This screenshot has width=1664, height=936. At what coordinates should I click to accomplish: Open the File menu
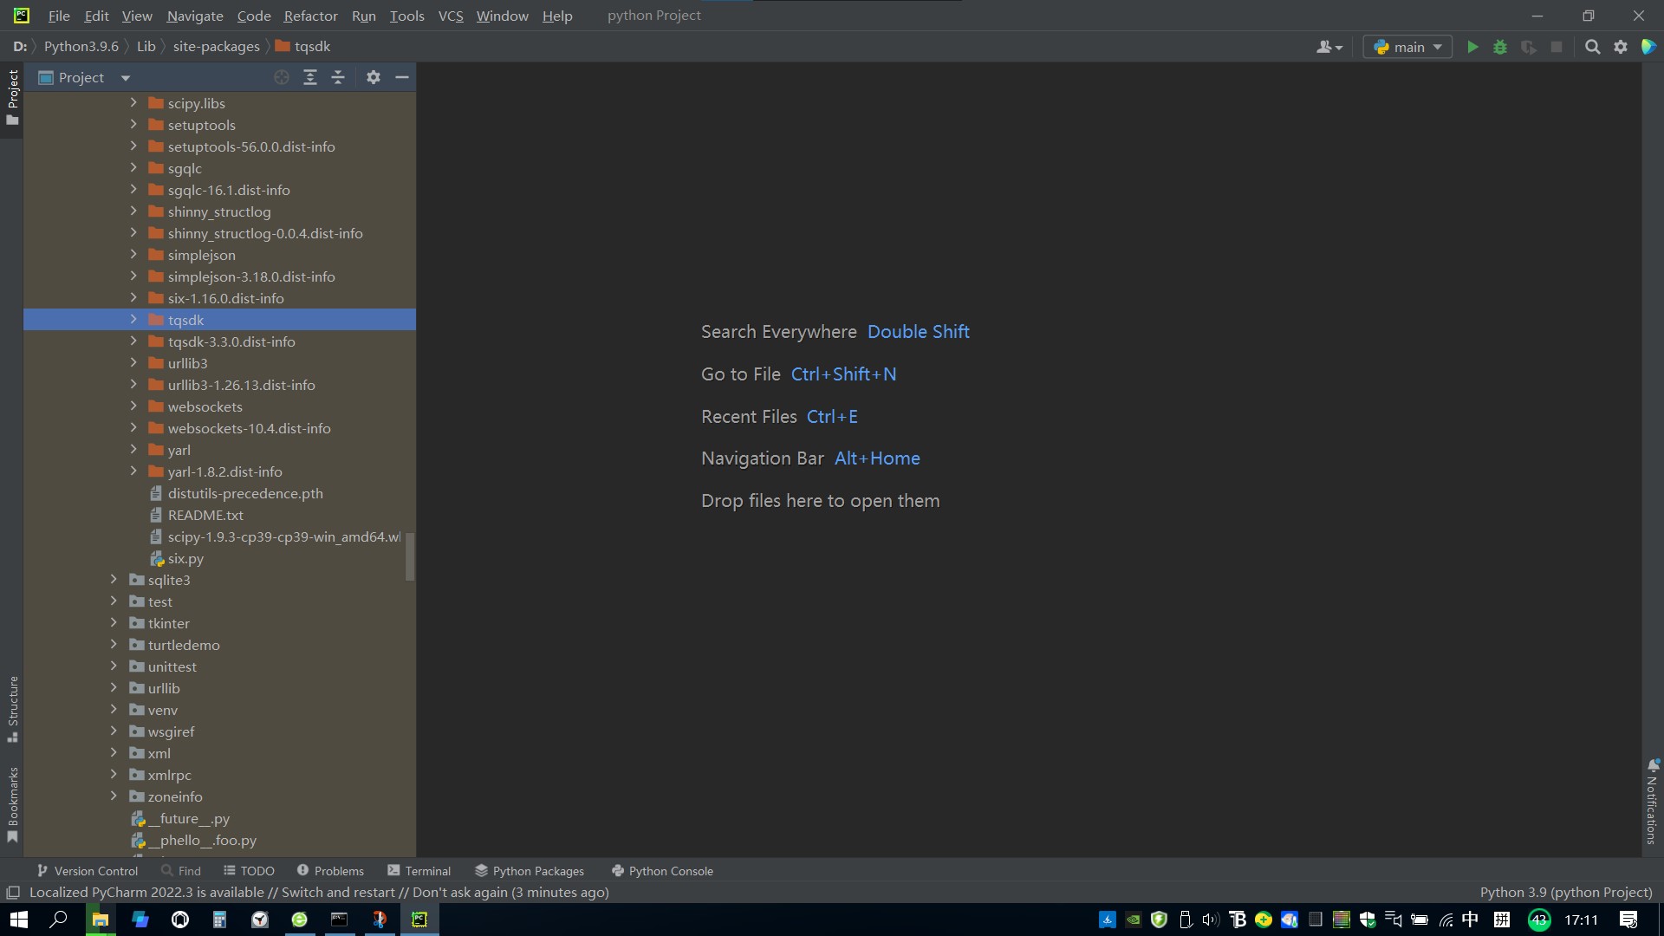coord(59,16)
